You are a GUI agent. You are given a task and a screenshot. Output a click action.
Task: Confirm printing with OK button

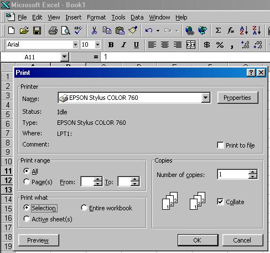[198, 240]
